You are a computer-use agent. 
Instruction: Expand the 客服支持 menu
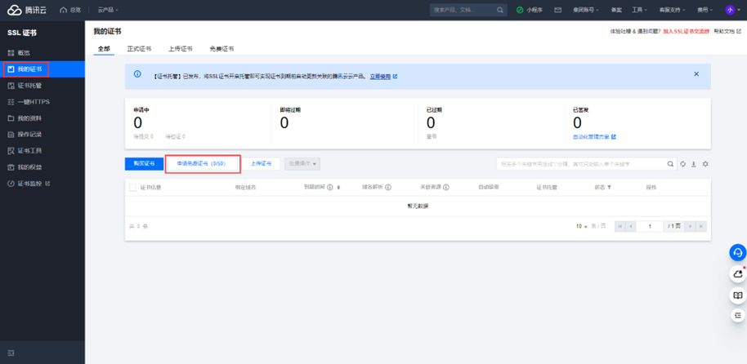[x=672, y=10]
